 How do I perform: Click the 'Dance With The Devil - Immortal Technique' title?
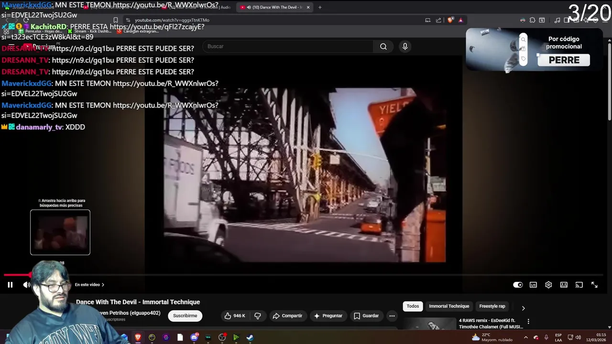[138, 302]
